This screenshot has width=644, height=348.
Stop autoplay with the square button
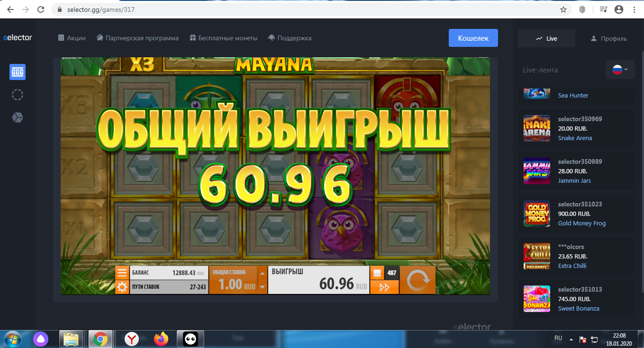click(377, 273)
